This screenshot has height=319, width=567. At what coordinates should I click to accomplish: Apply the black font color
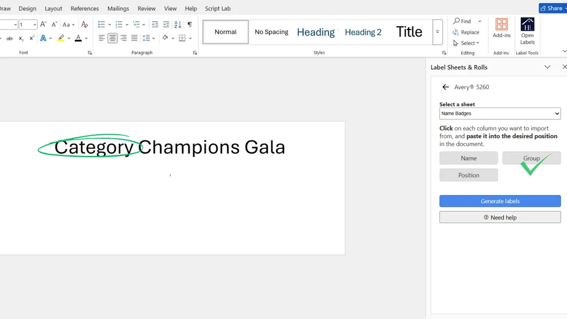coord(78,38)
